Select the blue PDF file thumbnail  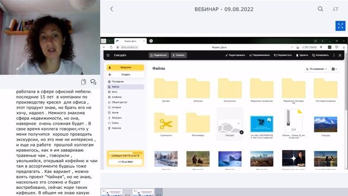coord(262,124)
